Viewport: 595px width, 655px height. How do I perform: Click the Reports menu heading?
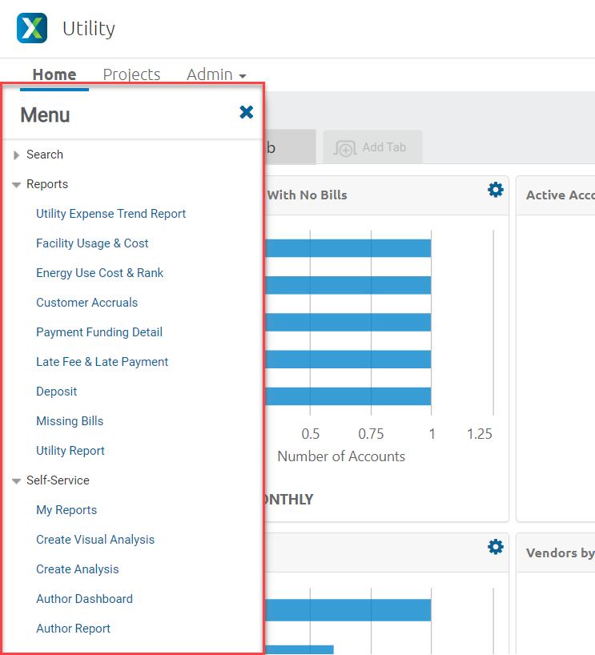point(47,184)
